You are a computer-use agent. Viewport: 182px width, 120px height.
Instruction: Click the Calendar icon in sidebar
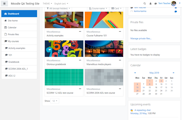[5, 27]
